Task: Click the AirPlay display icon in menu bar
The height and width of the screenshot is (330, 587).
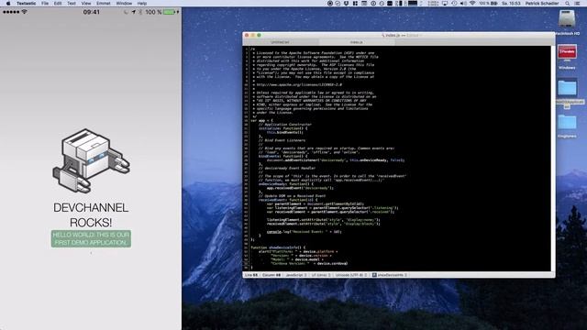Action: (x=445, y=4)
